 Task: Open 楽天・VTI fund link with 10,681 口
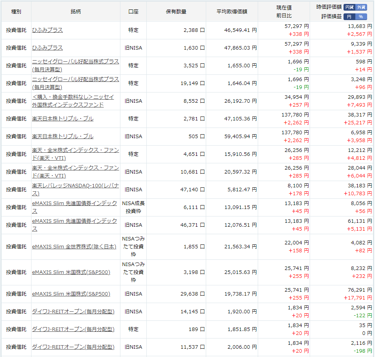pyautogui.click(x=75, y=172)
